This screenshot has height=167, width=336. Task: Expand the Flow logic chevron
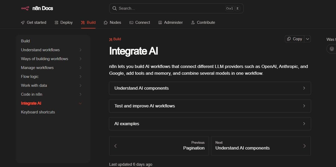point(80,77)
